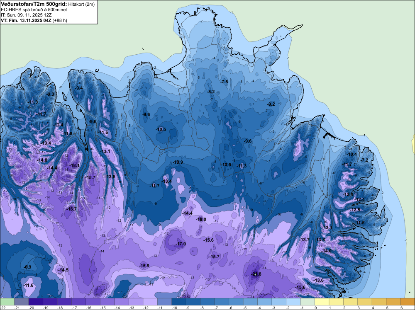Image resolution: width=415 pixels, height=310 pixels.
Task: Click the 'IT: Sun. 09. 11. 2025 12Z' line
Action: click(x=26, y=15)
